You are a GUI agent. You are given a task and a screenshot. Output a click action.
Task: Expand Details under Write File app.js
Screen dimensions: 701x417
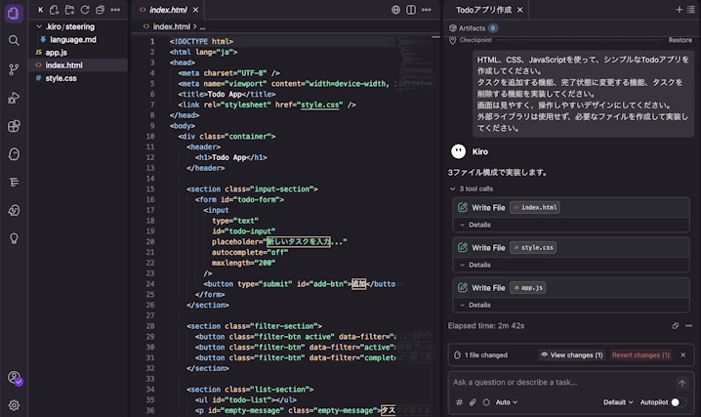pyautogui.click(x=474, y=306)
